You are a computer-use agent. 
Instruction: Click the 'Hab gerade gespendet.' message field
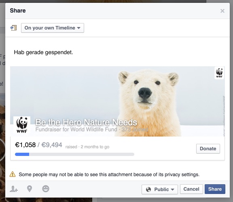point(43,52)
